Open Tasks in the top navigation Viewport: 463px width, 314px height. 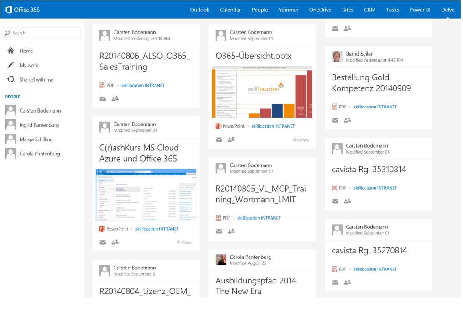(392, 10)
